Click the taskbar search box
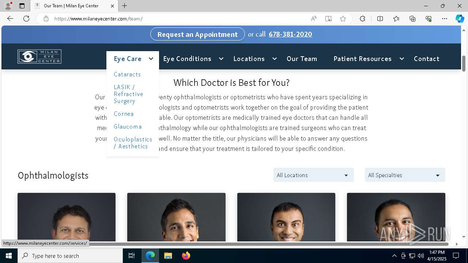This screenshot has height=263, width=468. coord(70,256)
